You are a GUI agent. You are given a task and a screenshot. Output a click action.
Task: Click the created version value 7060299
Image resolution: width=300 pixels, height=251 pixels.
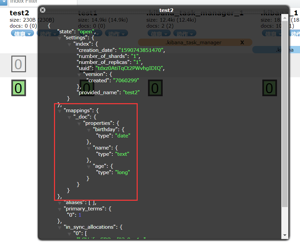tap(126, 81)
